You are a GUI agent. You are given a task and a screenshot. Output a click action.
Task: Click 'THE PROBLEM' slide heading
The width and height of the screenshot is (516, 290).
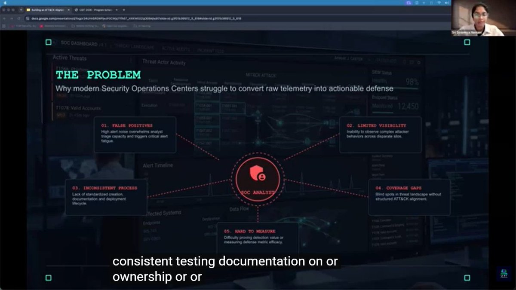[98, 75]
